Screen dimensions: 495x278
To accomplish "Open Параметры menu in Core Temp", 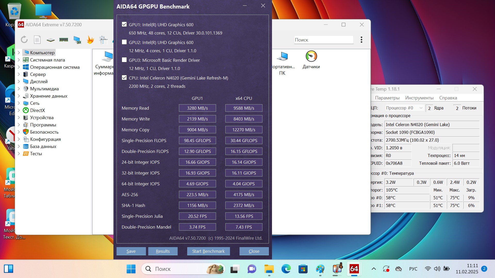I will point(387,98).
